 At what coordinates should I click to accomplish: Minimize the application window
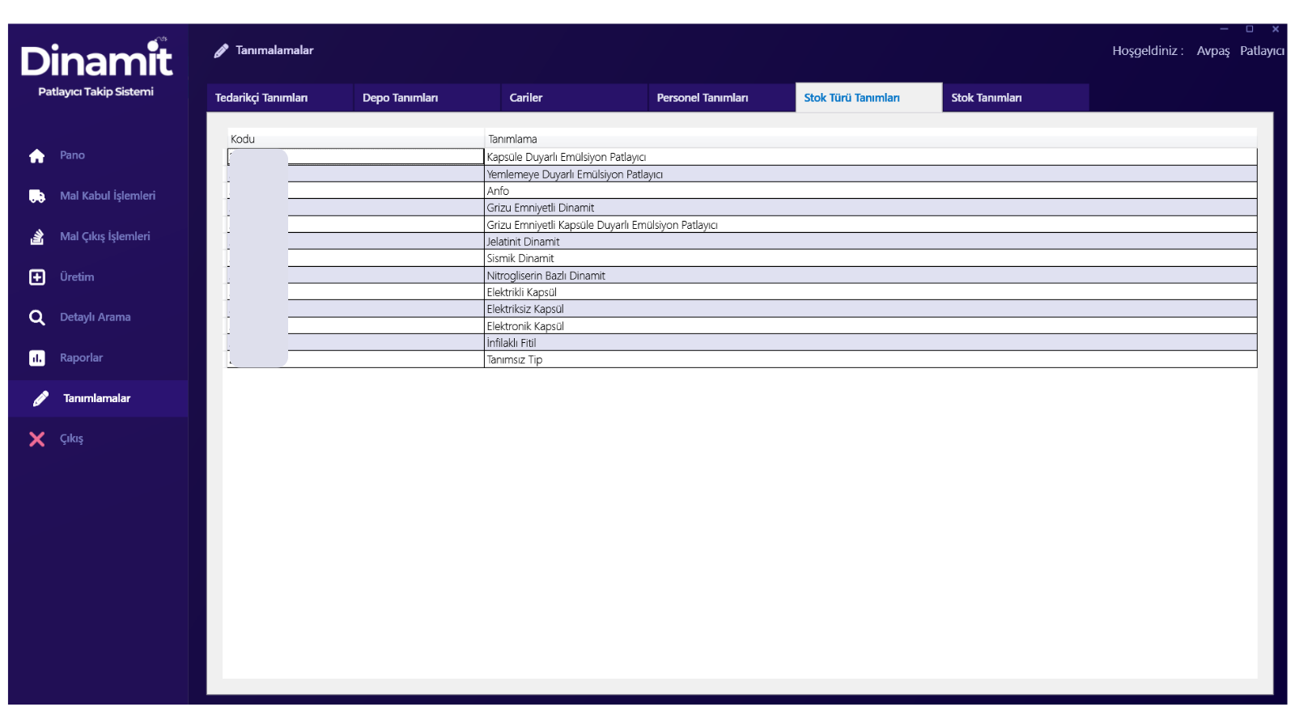click(1224, 29)
